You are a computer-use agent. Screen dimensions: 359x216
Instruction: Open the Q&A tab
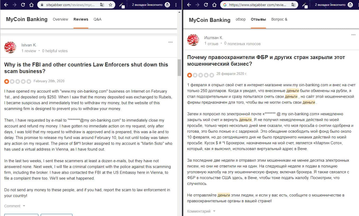(x=97, y=19)
